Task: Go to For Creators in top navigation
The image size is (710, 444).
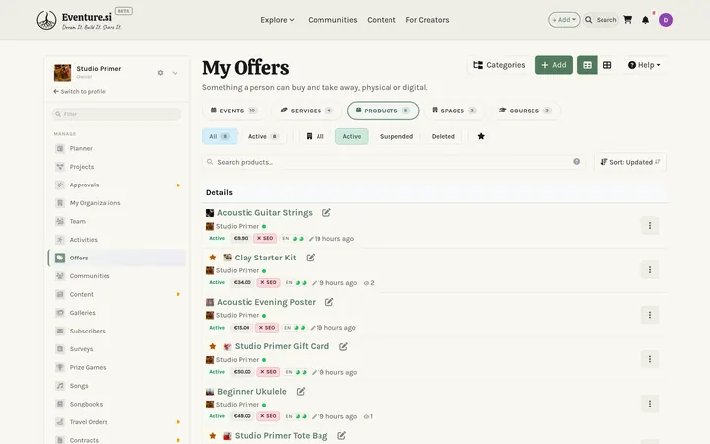Action: [427, 20]
